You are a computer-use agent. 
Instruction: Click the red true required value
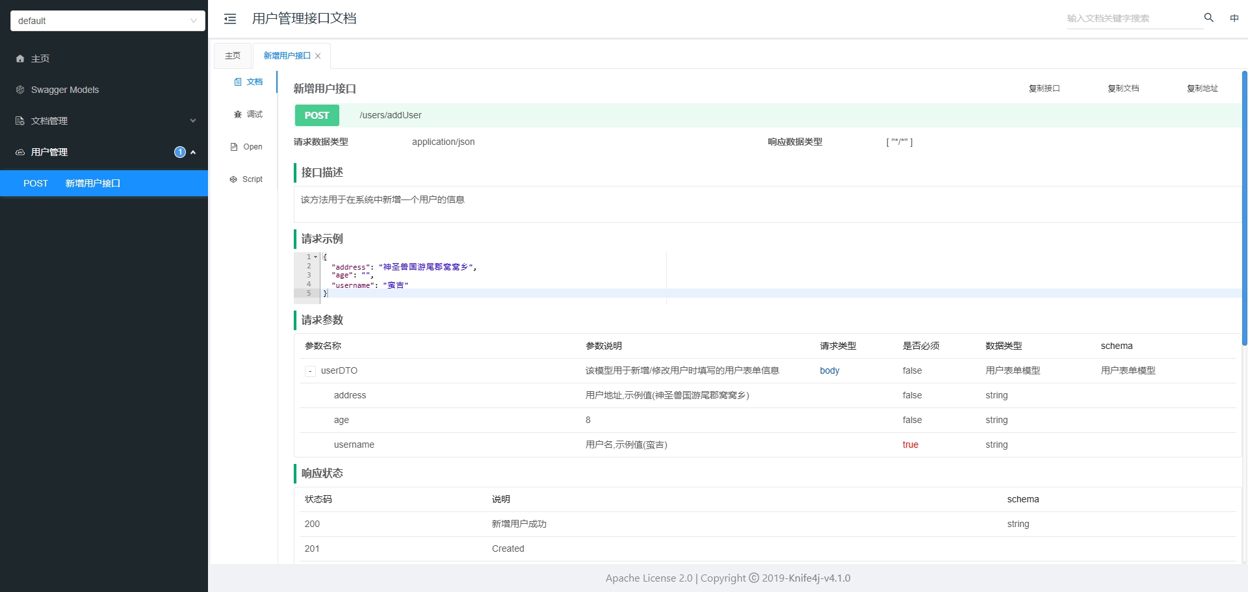911,444
